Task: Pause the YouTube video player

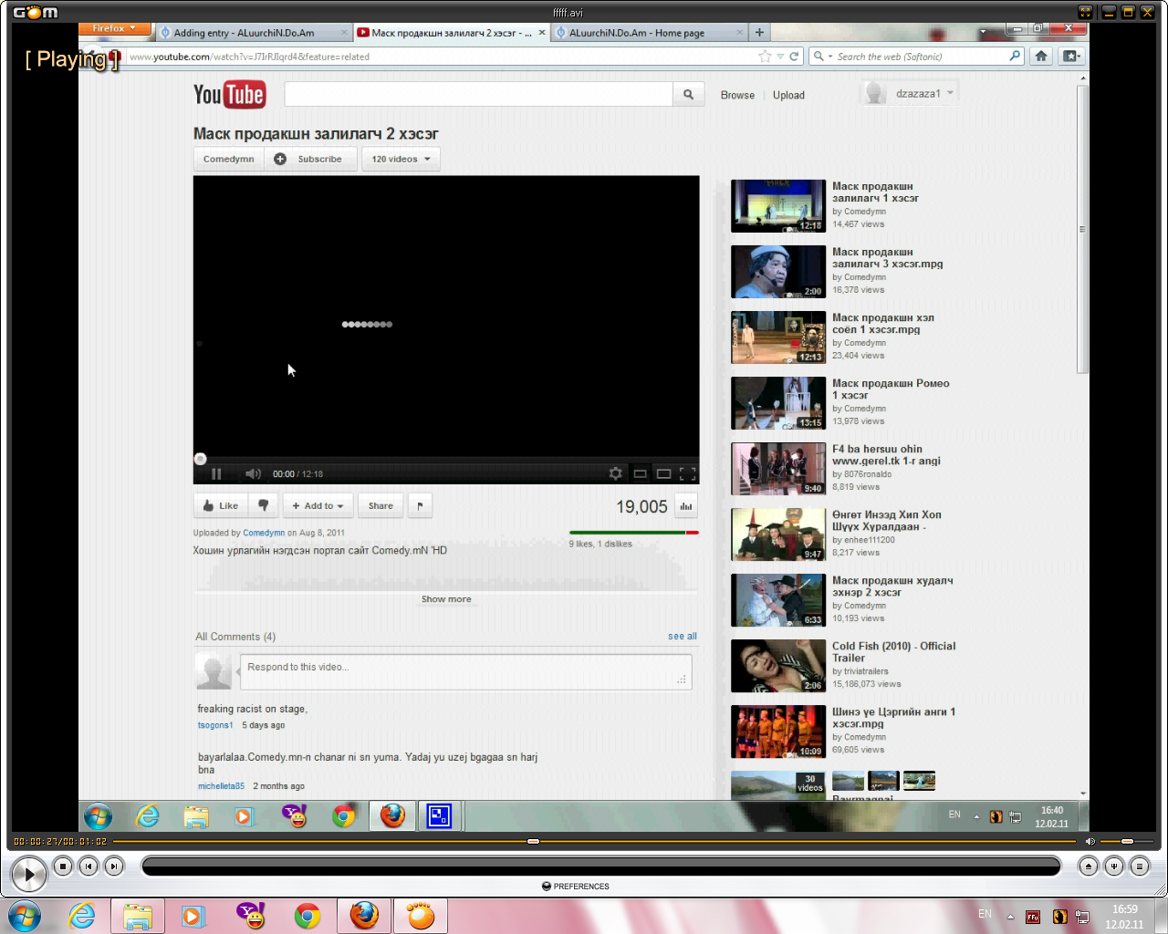Action: coord(216,473)
